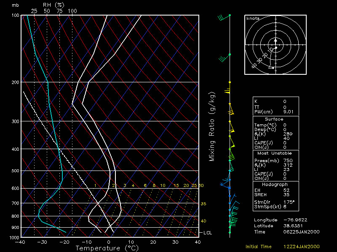
Task: Click the wind barb at 100 mb
Action: click(x=224, y=17)
